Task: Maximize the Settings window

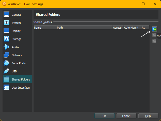Action: (143, 4)
